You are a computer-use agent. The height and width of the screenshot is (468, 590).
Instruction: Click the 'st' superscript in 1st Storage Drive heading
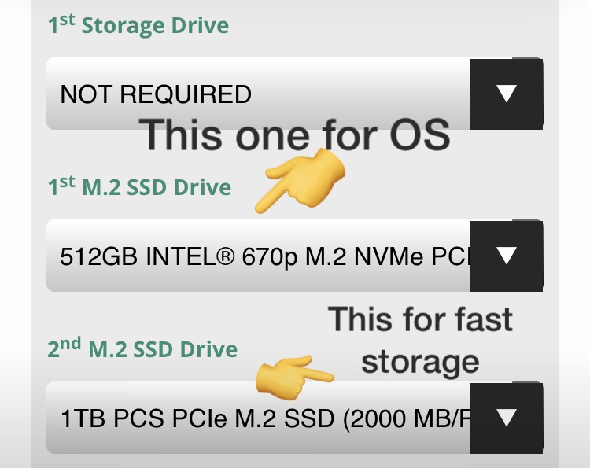[x=67, y=20]
